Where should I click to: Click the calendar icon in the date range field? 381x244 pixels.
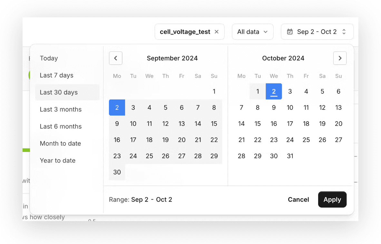[290, 32]
